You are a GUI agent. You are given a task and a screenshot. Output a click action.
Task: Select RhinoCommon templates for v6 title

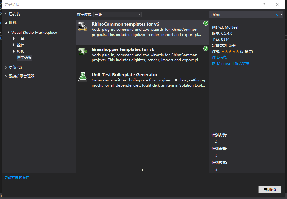(x=125, y=24)
